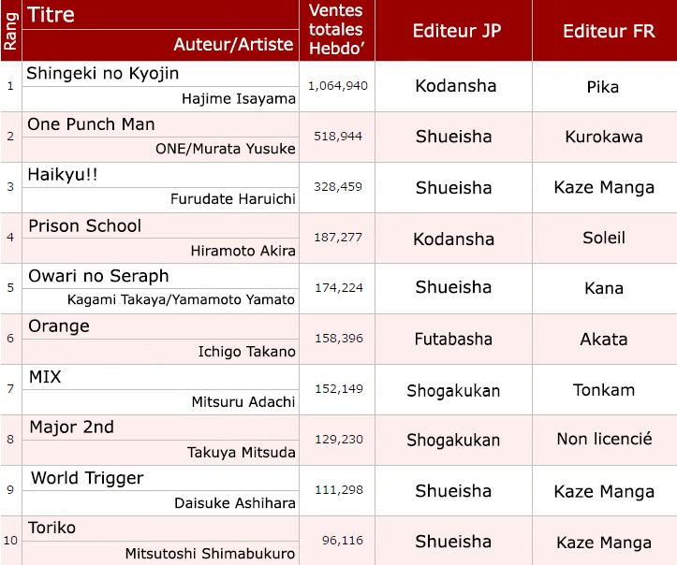The image size is (677, 565).
Task: Click sales figure 187,277
Action: pos(338,238)
